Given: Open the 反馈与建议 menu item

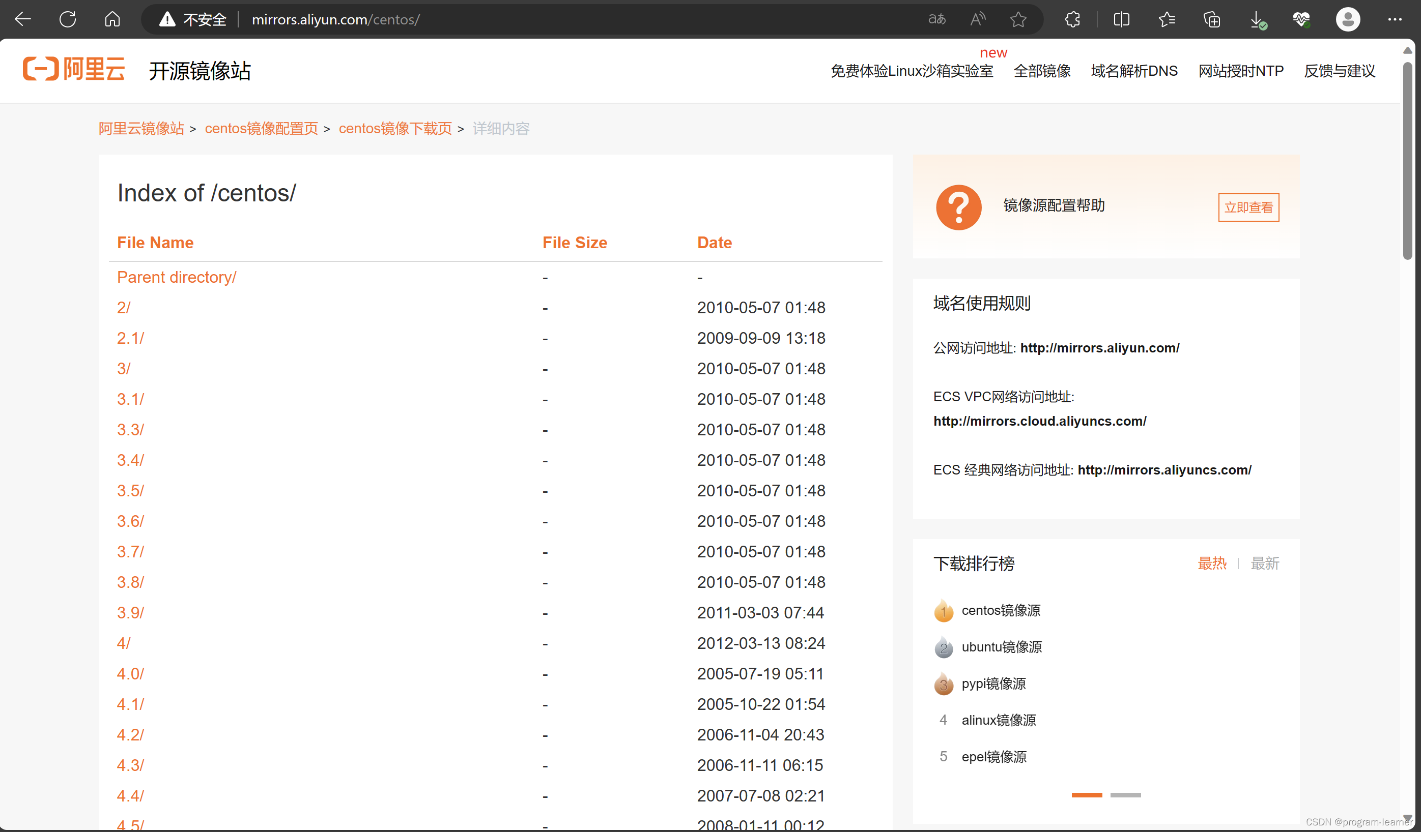Looking at the screenshot, I should point(1340,71).
